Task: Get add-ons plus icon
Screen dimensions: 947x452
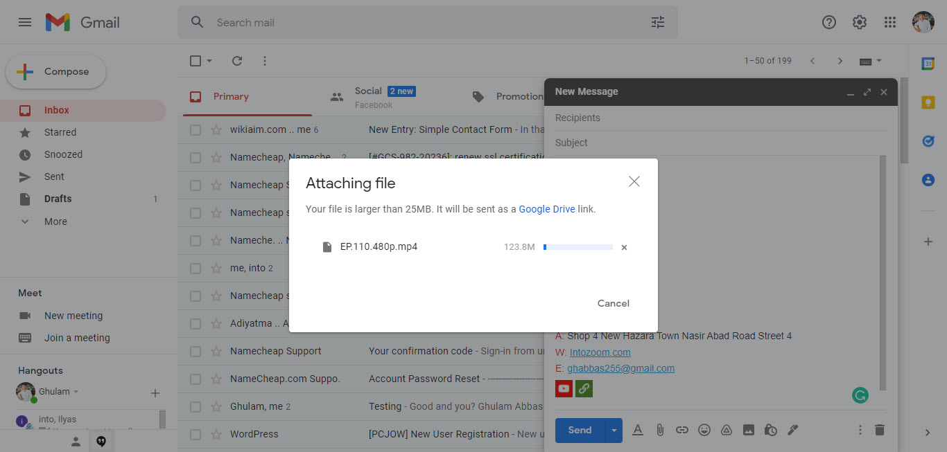Action: pyautogui.click(x=928, y=242)
